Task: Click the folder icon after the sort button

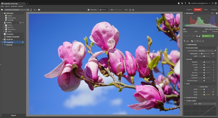Action: 39,10
